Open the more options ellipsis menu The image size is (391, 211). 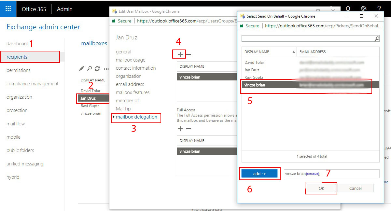[x=106, y=69]
